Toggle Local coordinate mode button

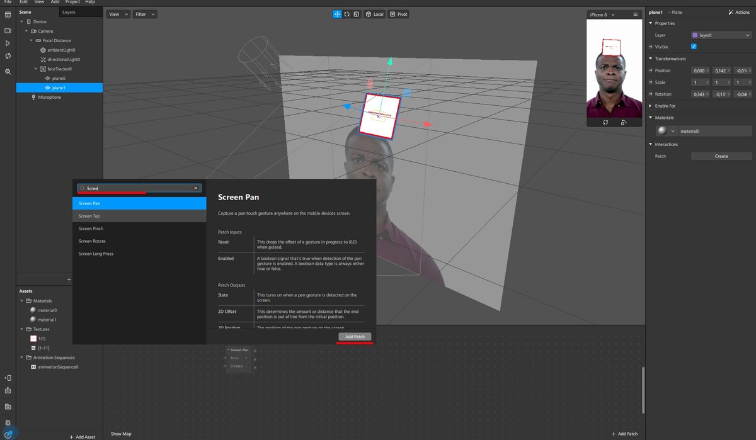tap(374, 14)
